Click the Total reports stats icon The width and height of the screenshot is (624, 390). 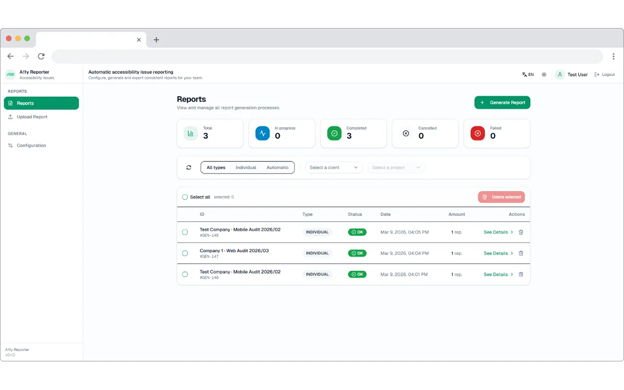pos(190,133)
